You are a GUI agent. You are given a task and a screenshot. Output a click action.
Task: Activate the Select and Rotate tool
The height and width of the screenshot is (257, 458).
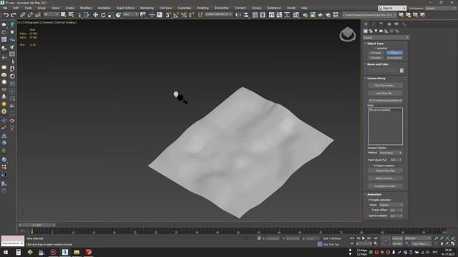[x=103, y=15]
